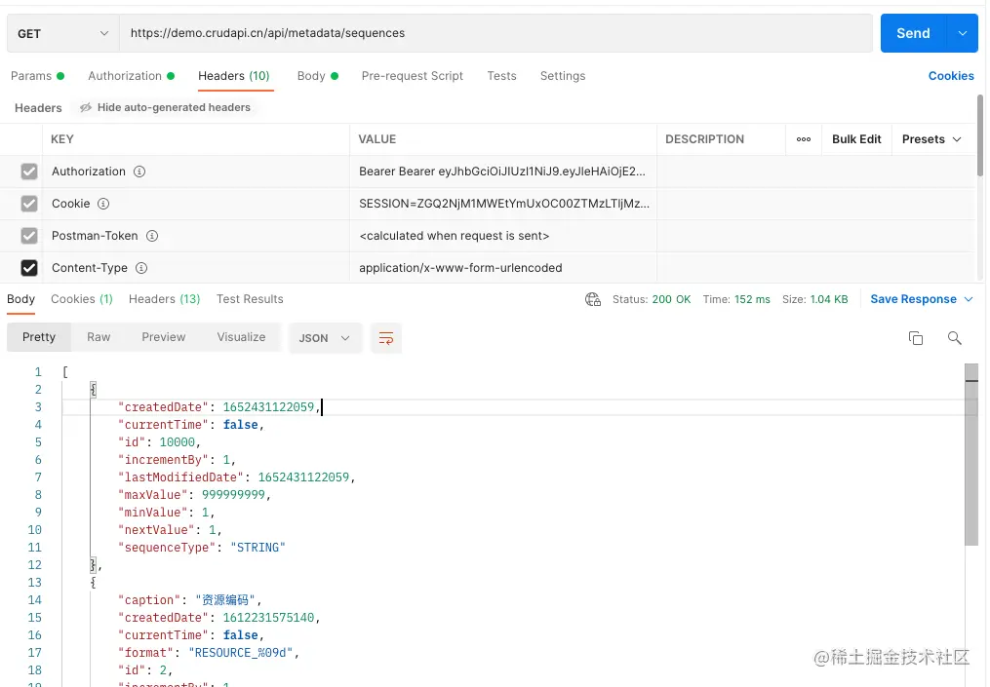The width and height of the screenshot is (990, 687).
Task: Click Bulk Edit for headers
Action: click(856, 139)
